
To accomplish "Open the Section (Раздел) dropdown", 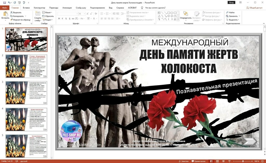I will (x=48, y=20).
